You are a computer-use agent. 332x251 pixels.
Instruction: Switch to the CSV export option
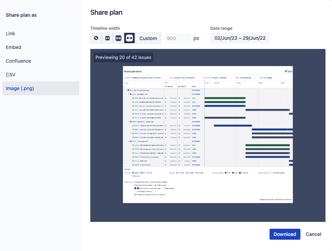pyautogui.click(x=10, y=74)
